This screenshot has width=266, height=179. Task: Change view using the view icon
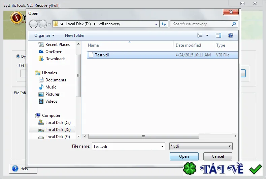click(200, 35)
